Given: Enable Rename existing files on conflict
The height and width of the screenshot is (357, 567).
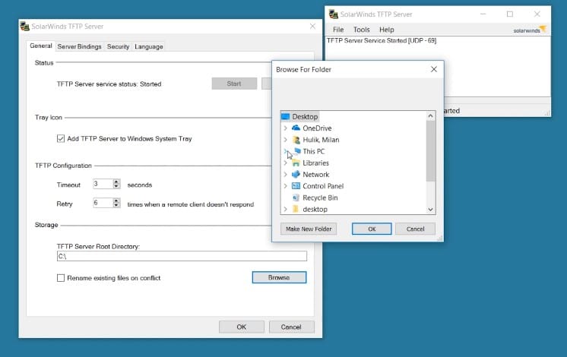Looking at the screenshot, I should (x=61, y=278).
